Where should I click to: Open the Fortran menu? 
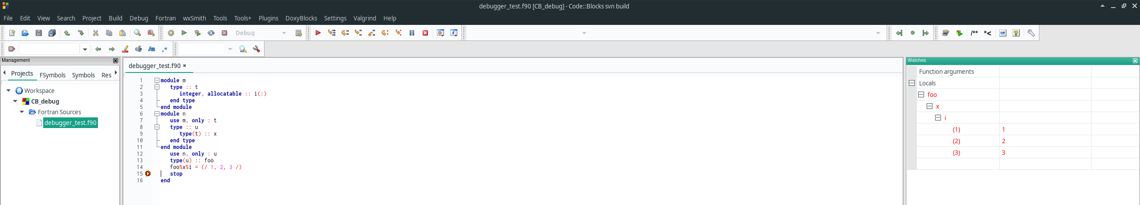tap(165, 18)
